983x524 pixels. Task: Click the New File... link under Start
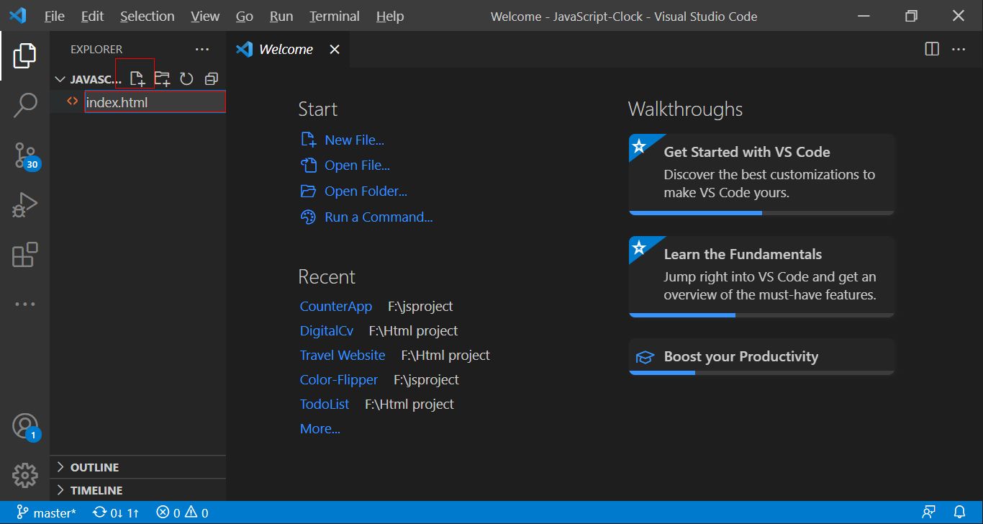pyautogui.click(x=354, y=140)
